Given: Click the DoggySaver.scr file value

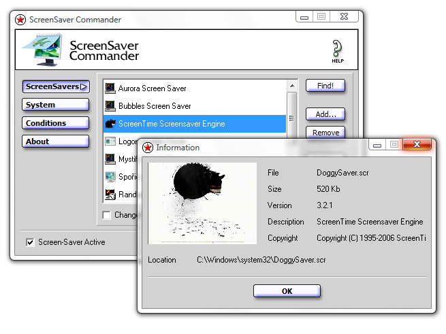Looking at the screenshot, I should coord(343,173).
